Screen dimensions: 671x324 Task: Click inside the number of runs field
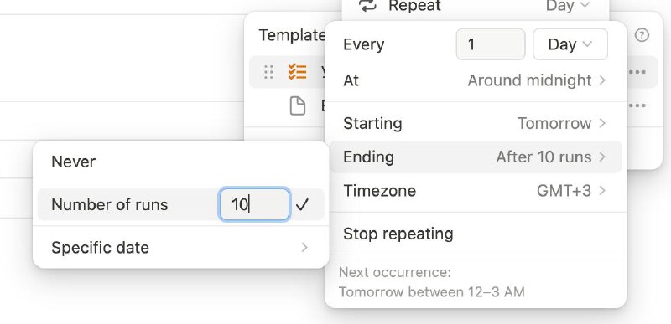click(x=255, y=204)
